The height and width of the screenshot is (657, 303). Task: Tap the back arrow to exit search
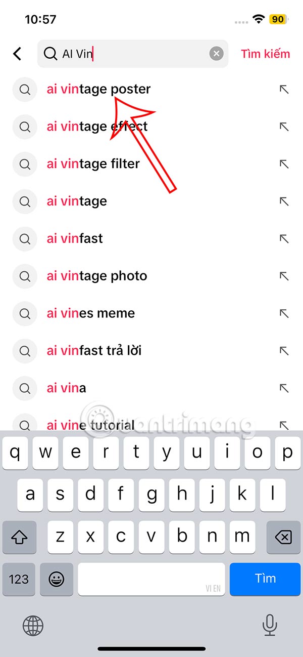pyautogui.click(x=18, y=54)
